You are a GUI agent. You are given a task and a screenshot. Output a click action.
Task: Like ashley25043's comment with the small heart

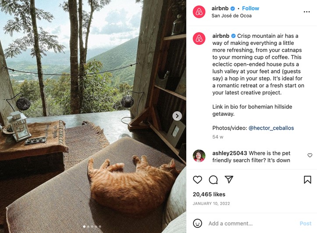[x=310, y=155]
